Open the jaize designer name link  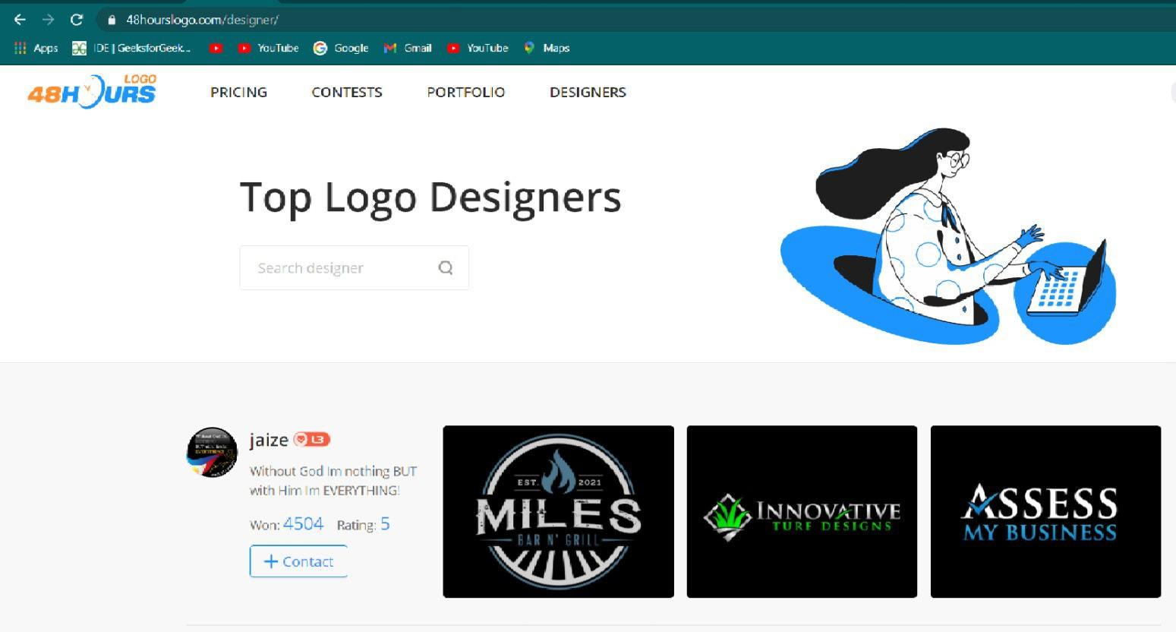pyautogui.click(x=269, y=440)
